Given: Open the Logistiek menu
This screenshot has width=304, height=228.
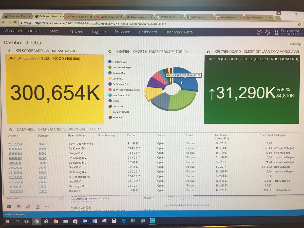Looking at the screenshot, I should click(99, 32).
